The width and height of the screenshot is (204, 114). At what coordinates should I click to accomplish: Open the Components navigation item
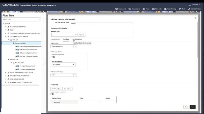(134, 9)
